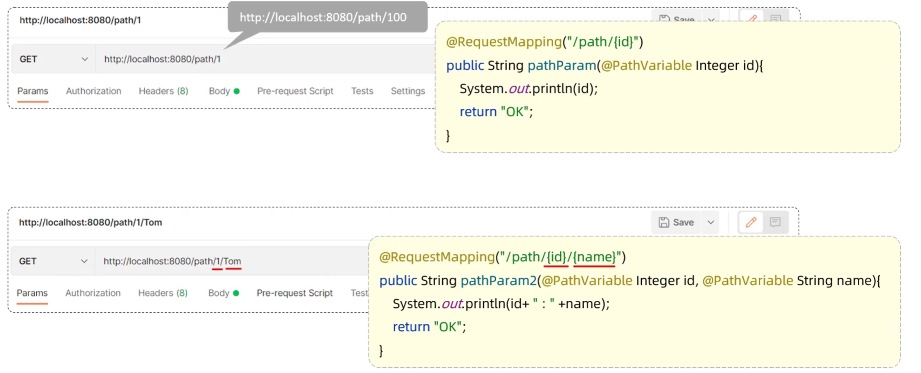The width and height of the screenshot is (921, 373).
Task: Open Authorization tab in path/1/Tom request
Action: [93, 293]
